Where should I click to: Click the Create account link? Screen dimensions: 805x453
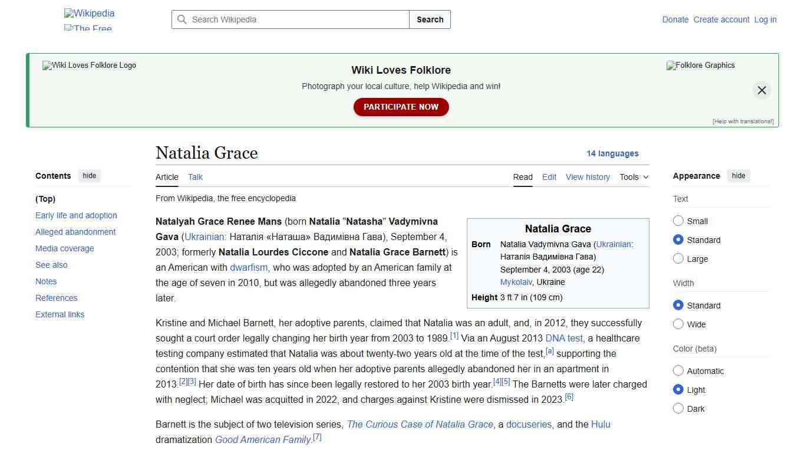(x=721, y=19)
